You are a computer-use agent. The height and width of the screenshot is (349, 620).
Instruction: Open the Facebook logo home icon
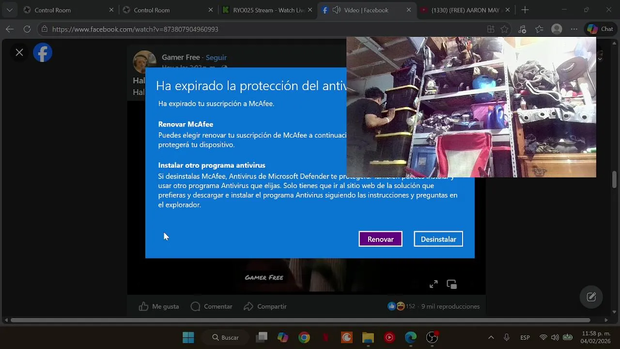point(43,52)
